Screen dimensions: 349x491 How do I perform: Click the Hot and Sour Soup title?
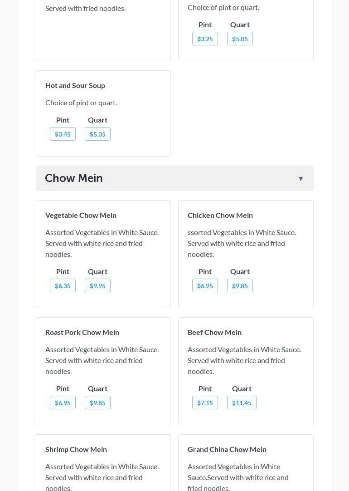click(75, 85)
